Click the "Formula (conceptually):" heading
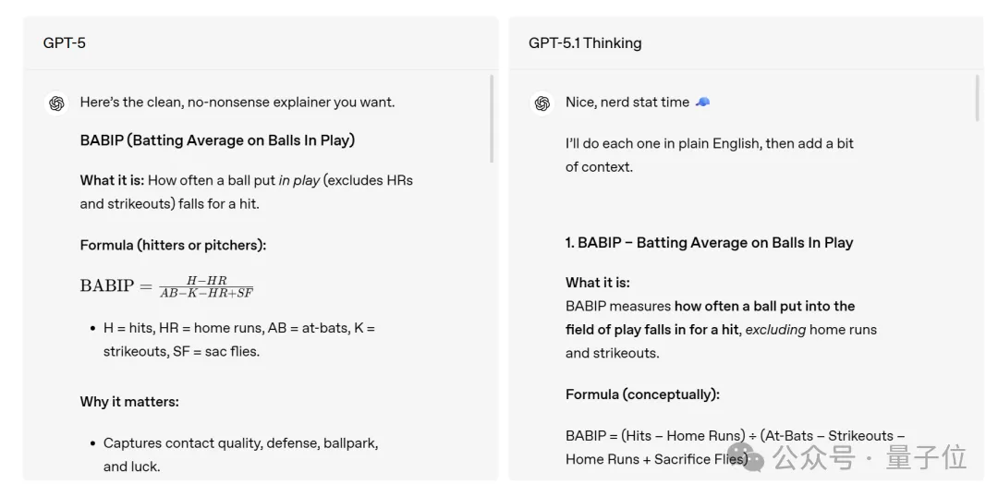Screen dimensions: 998x497 pyautogui.click(x=642, y=394)
